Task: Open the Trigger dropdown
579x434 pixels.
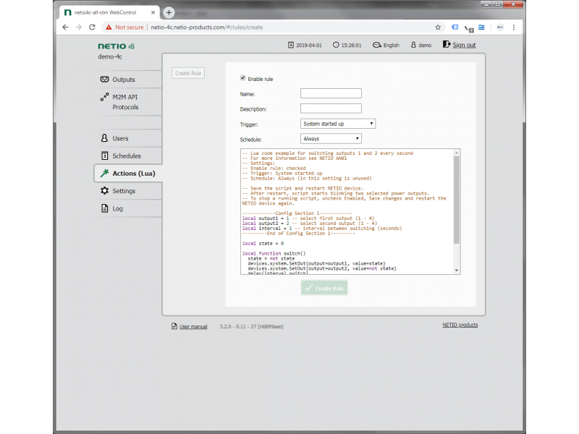Action: point(338,124)
